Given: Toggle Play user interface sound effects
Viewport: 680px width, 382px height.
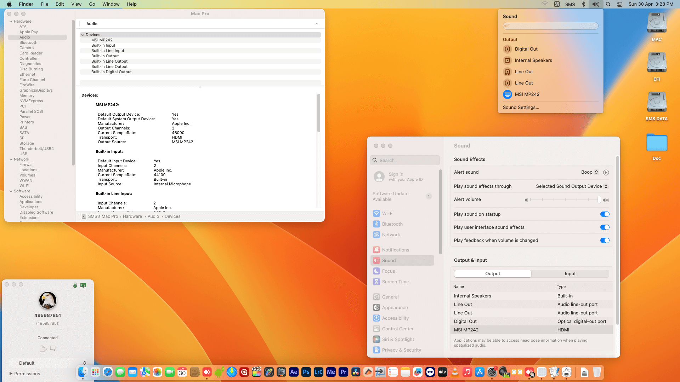Looking at the screenshot, I should click(x=605, y=227).
